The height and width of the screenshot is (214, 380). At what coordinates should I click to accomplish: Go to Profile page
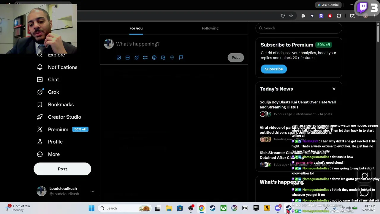point(50,142)
